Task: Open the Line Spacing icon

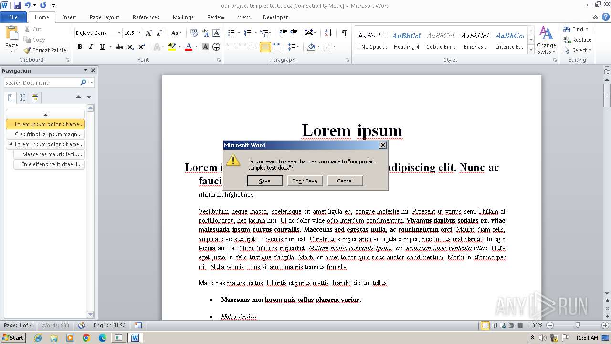Action: pos(294,47)
